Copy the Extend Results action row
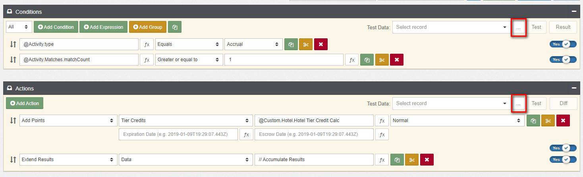The height and width of the screenshot is (177, 583). point(397,160)
